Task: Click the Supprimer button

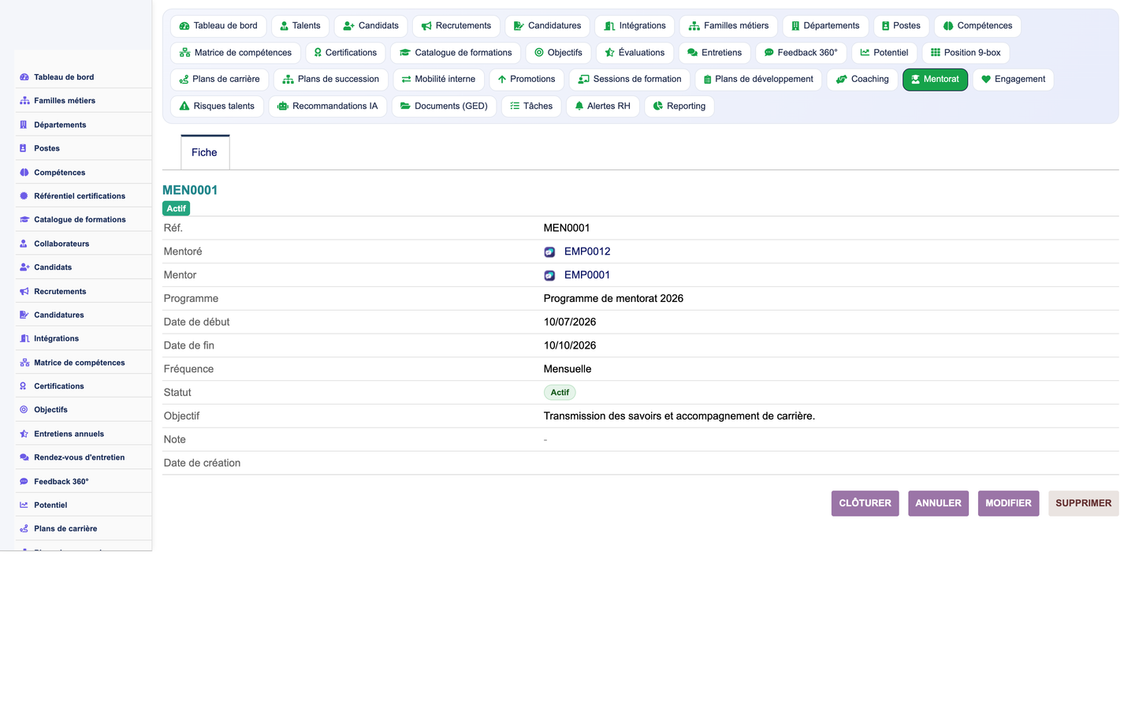Action: pyautogui.click(x=1083, y=503)
